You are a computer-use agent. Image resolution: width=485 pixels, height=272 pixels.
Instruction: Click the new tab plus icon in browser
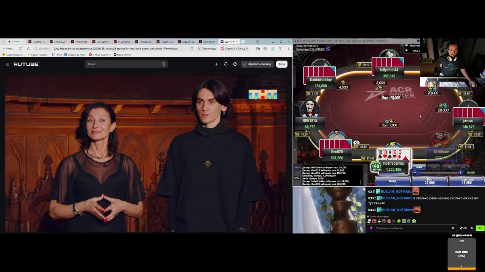tap(243, 42)
